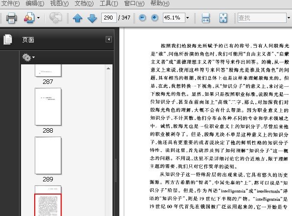
Task: Go to previous page with up arrow
Action: coord(77,18)
